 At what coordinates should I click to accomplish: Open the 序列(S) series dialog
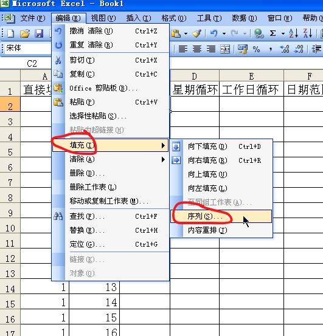221,216
